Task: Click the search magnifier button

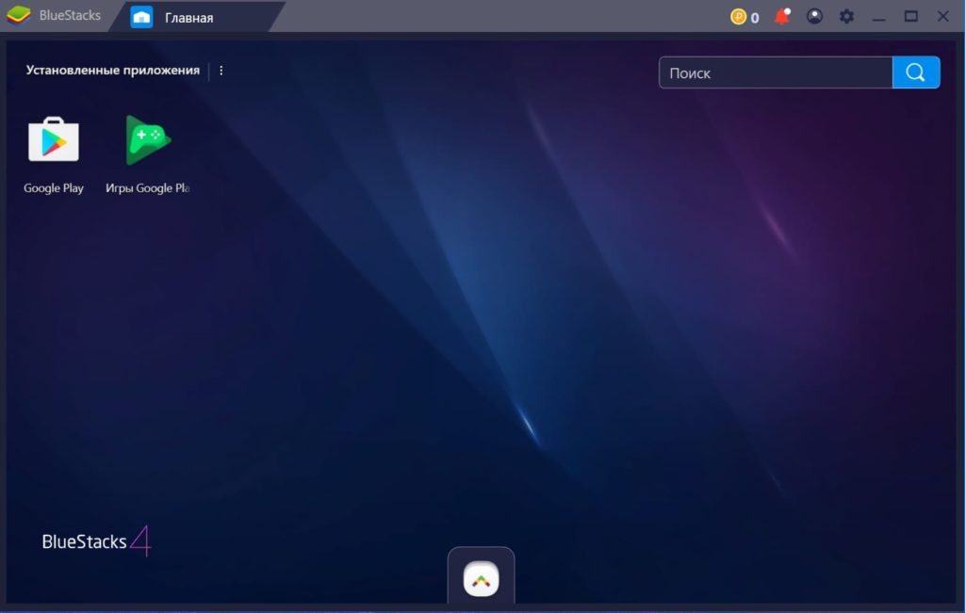Action: click(915, 72)
